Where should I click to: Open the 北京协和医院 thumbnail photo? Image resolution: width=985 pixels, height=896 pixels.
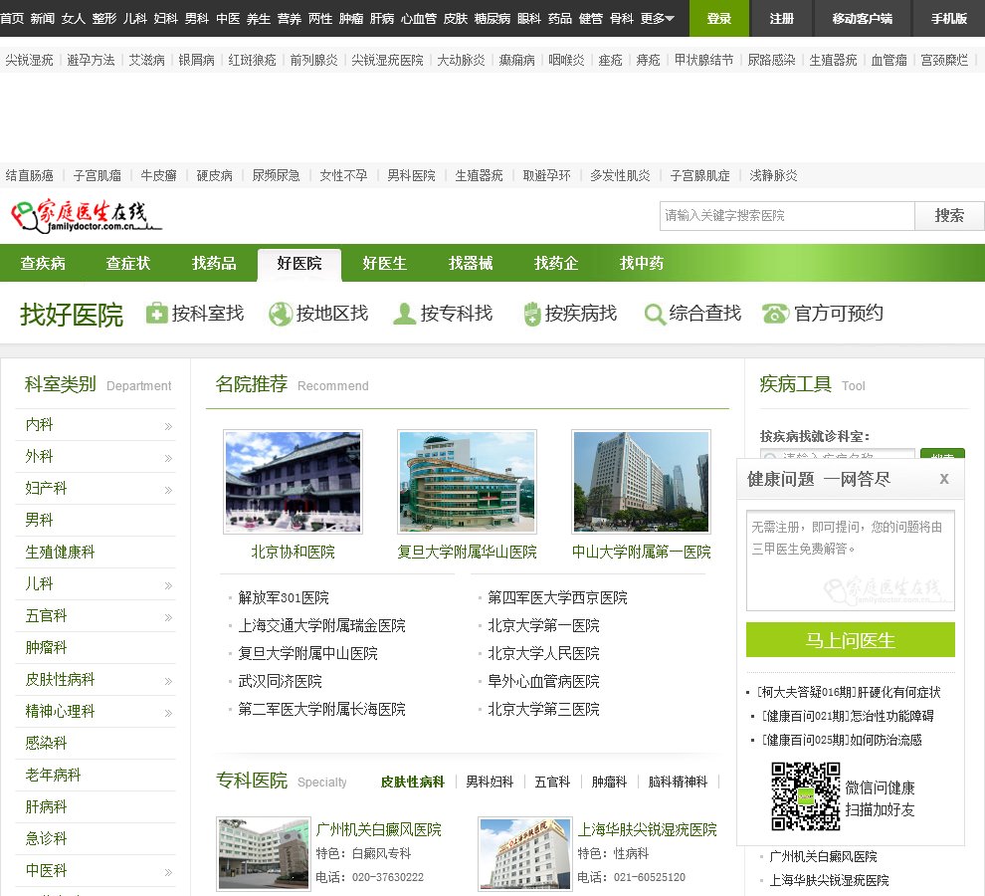(x=293, y=482)
